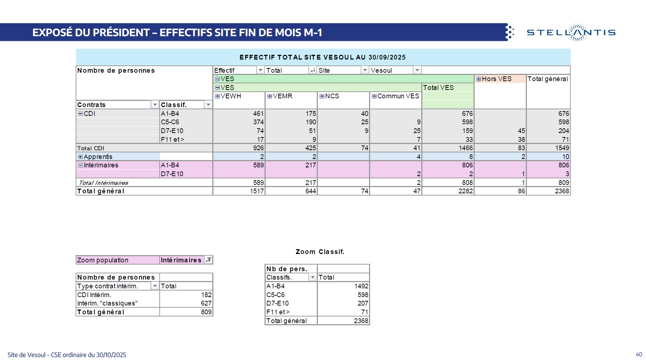Open the Effectif field dropdown
The width and height of the screenshot is (646, 364).
[260, 70]
